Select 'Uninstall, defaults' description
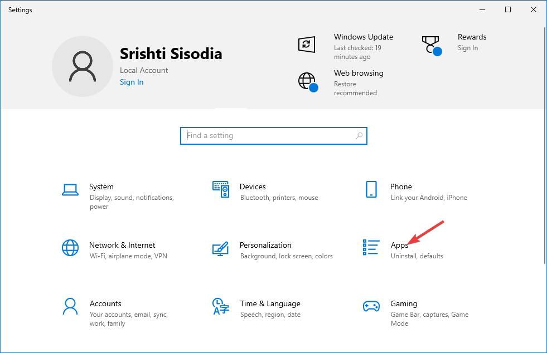 (x=417, y=256)
